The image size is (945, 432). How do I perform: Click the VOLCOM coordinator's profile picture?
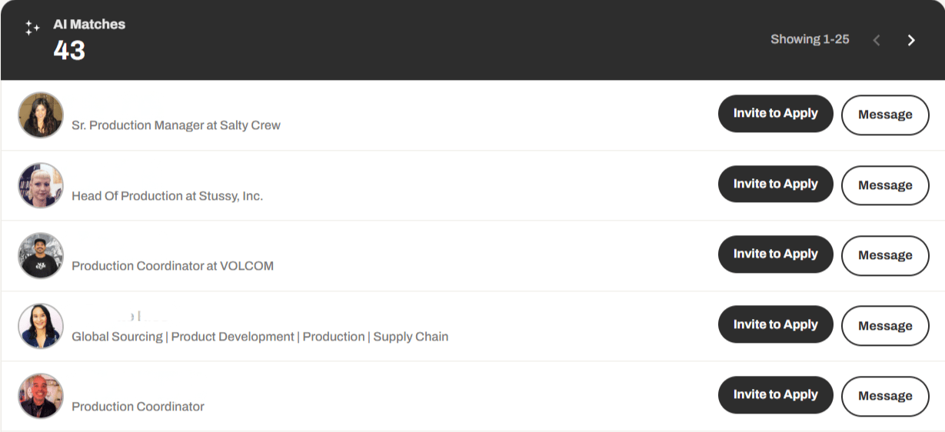tap(41, 256)
